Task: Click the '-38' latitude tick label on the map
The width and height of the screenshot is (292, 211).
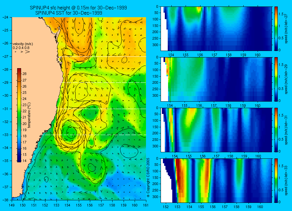Action: (6, 200)
